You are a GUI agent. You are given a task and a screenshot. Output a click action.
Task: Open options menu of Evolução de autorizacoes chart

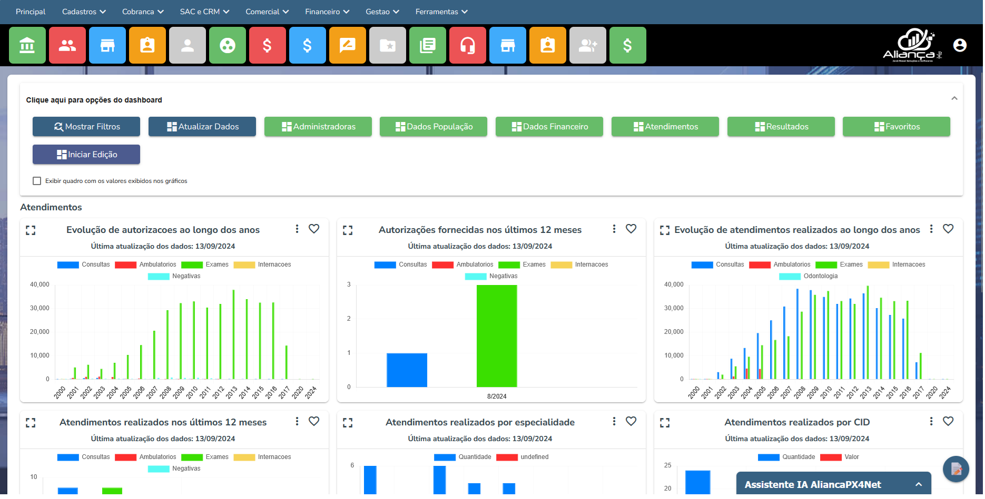tap(297, 229)
